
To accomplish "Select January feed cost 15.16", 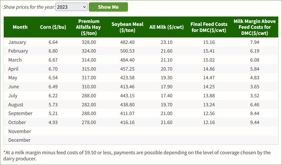I will (209, 42).
